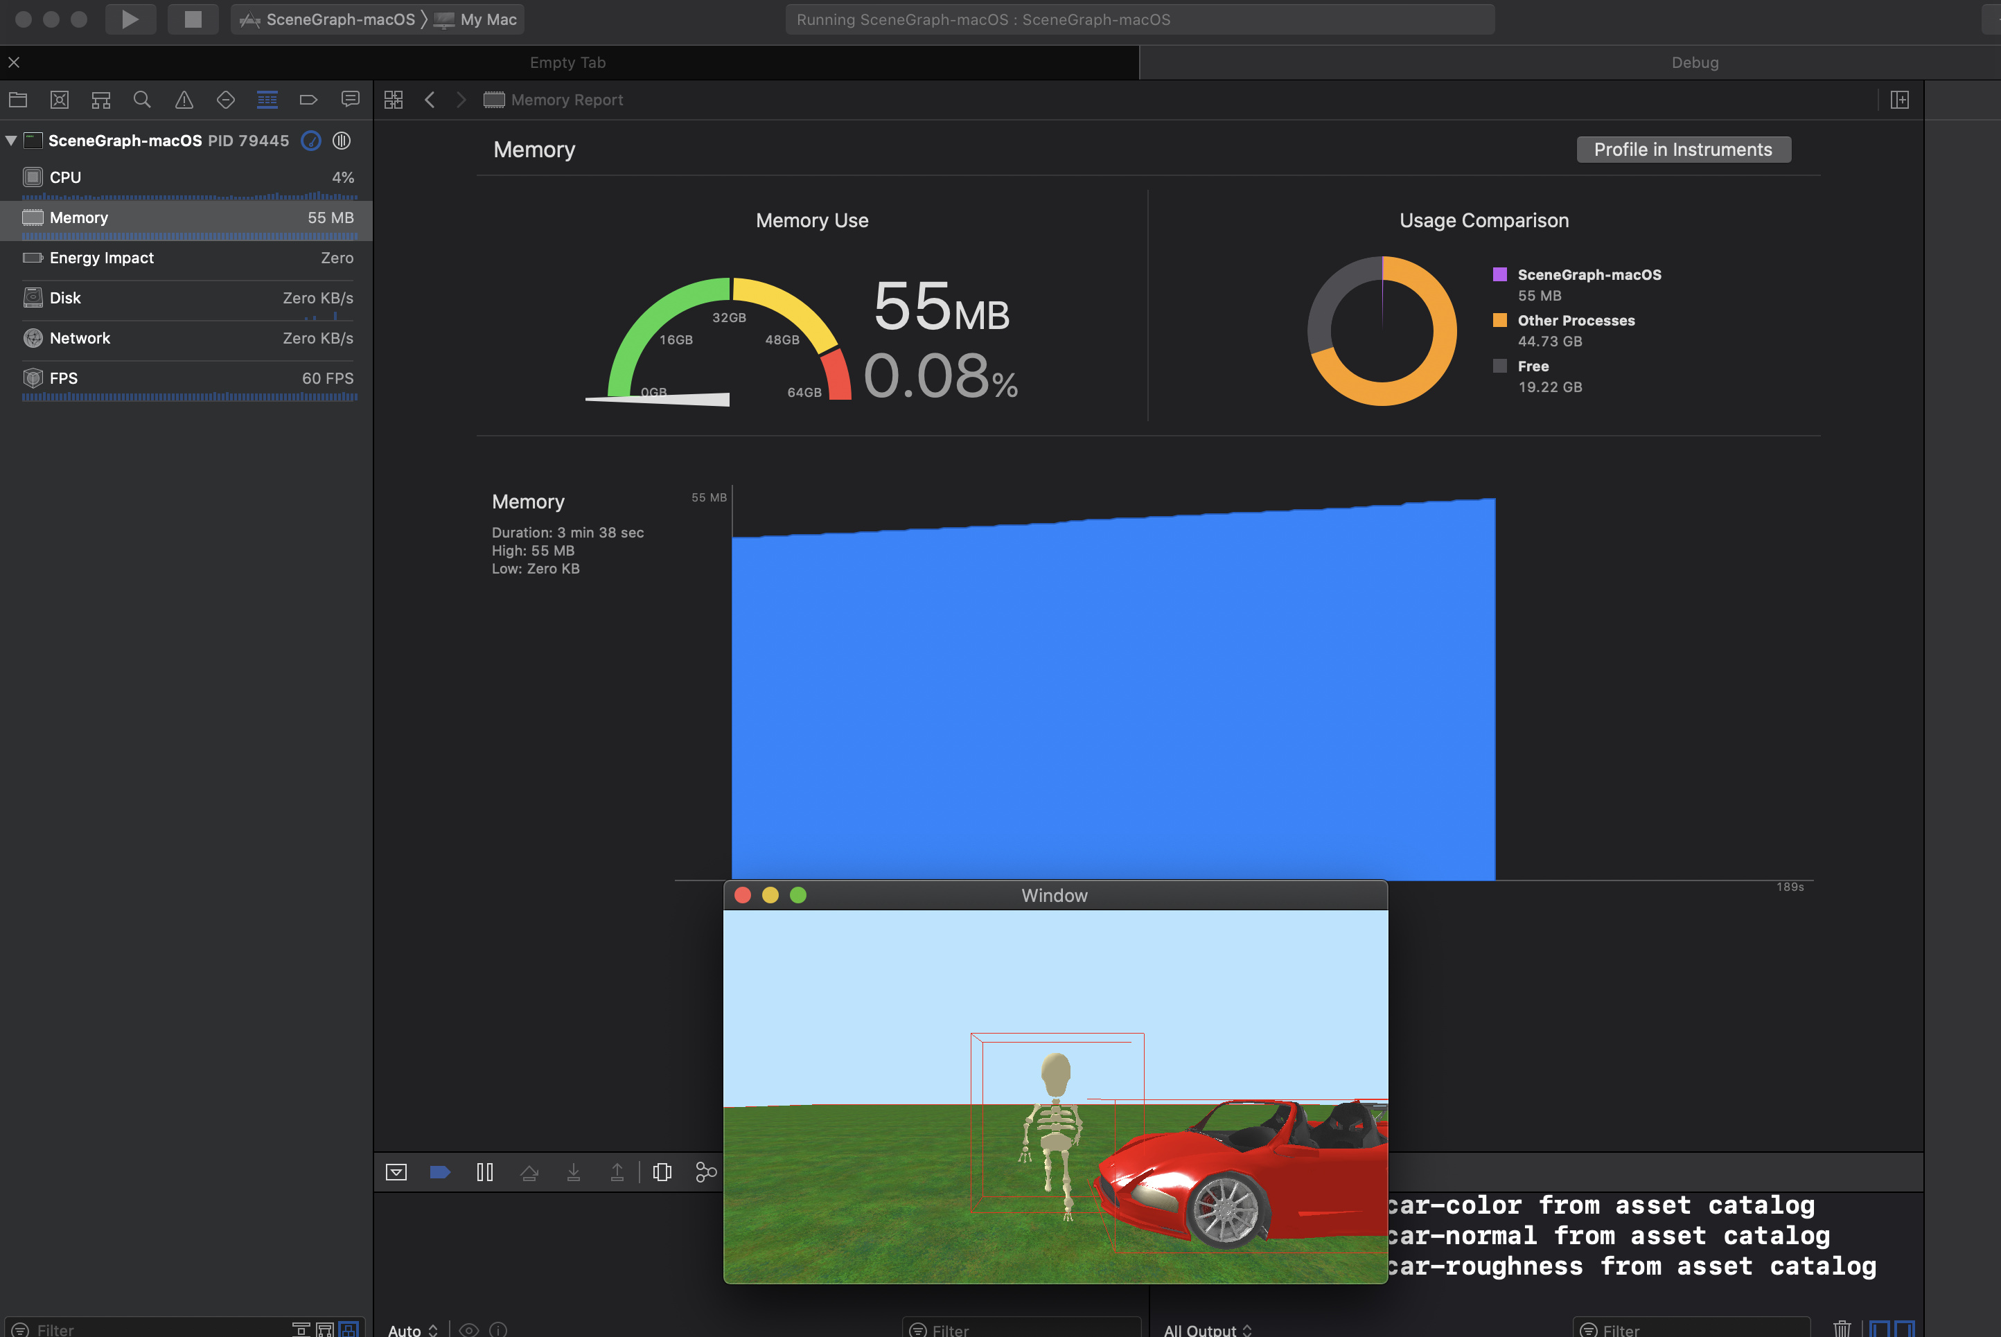Screen dimensions: 2001x1337
Task: Collapse the SceneGraph-macOS process disclosure triangle
Action: pyautogui.click(x=11, y=141)
